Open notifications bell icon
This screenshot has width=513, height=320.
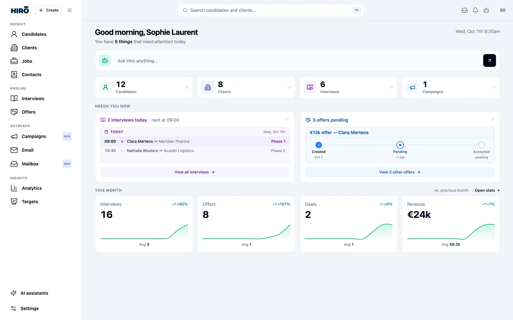tap(475, 10)
